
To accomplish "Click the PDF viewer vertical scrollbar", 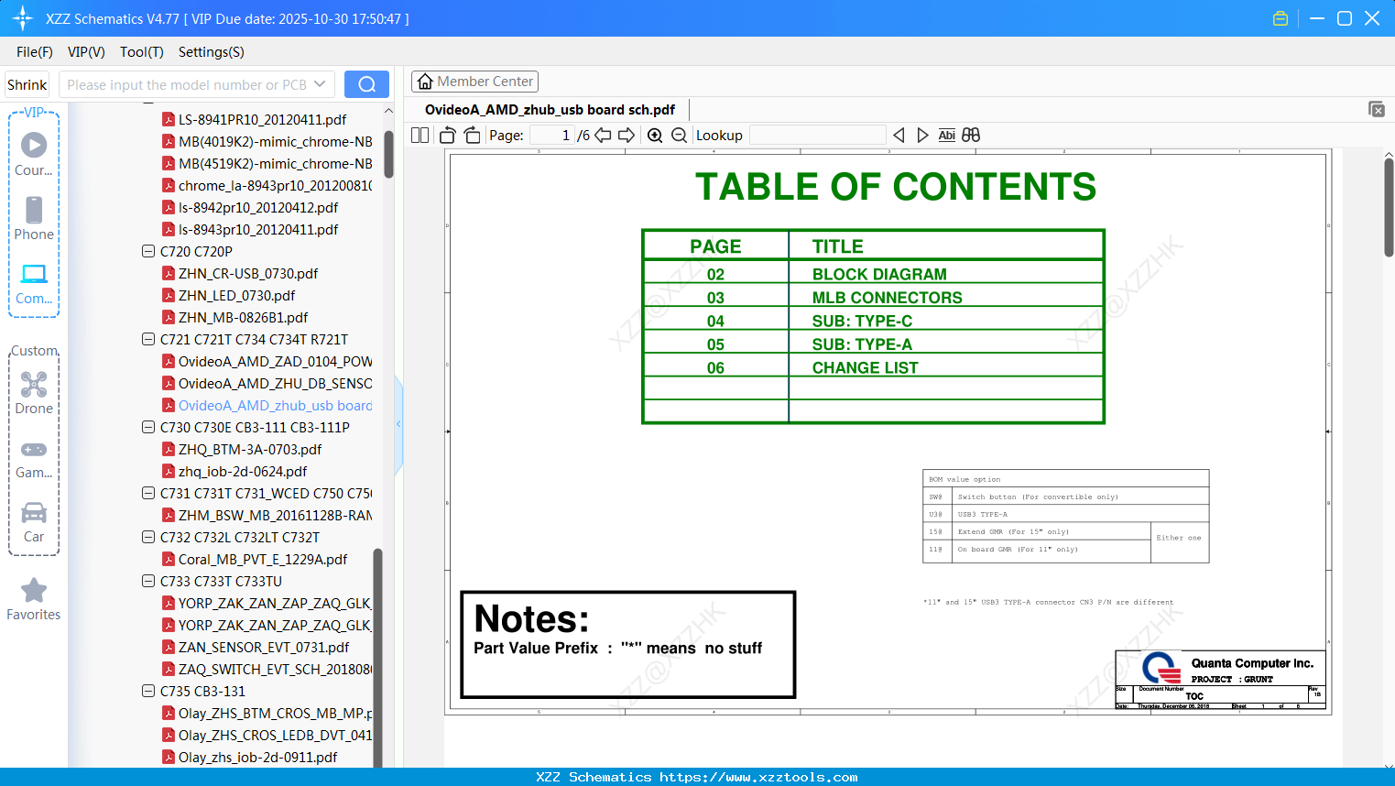I will 1389,208.
